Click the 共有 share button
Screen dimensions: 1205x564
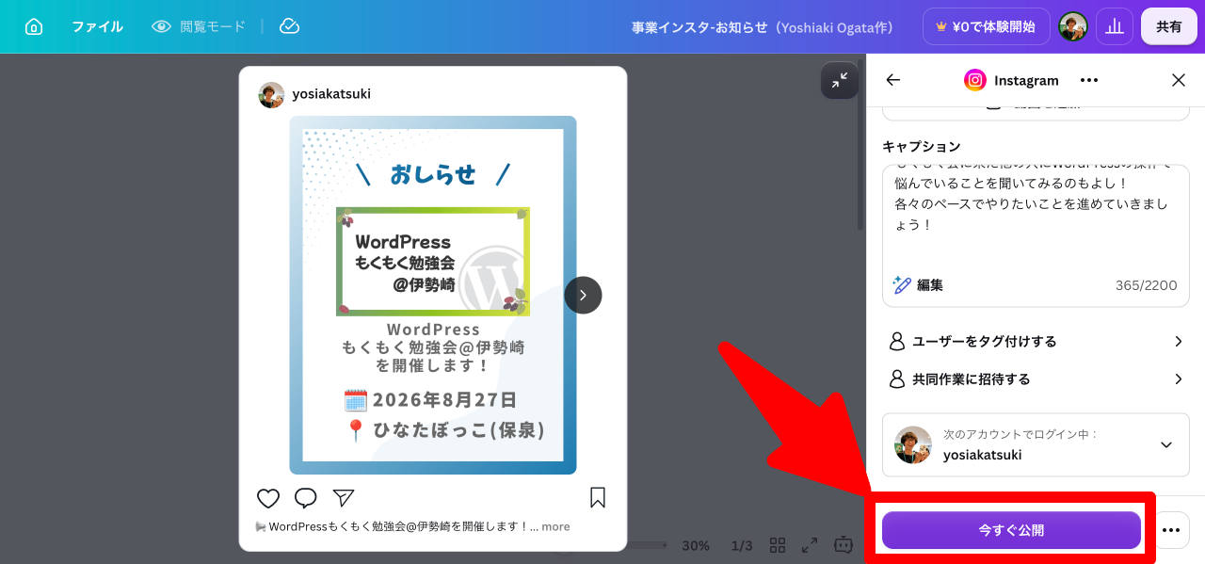point(1169,26)
